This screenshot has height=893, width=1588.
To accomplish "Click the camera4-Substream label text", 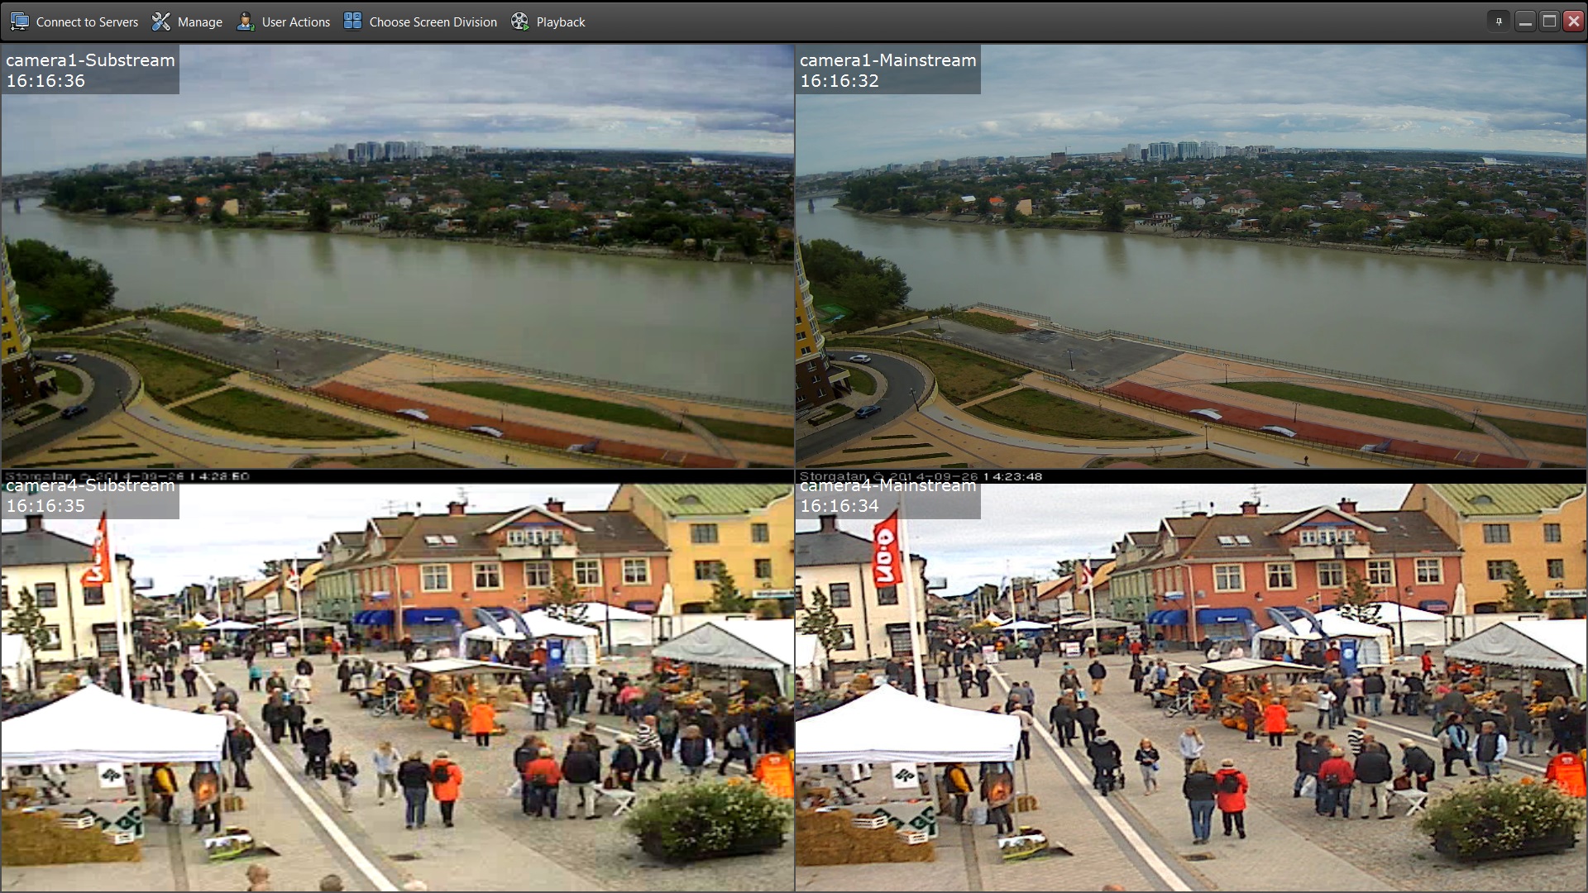I will (90, 486).
